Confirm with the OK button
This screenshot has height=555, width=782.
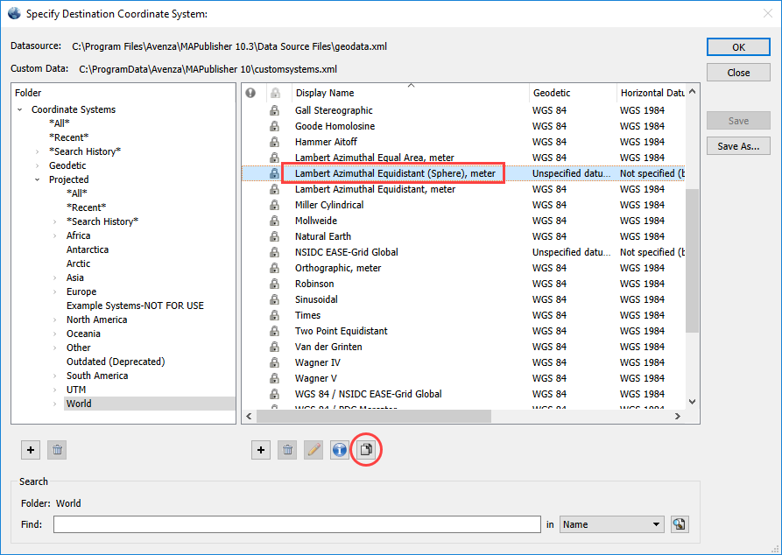738,47
